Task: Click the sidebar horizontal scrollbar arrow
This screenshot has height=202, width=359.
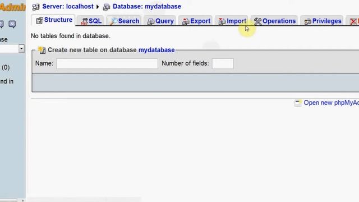Action: click(22, 200)
